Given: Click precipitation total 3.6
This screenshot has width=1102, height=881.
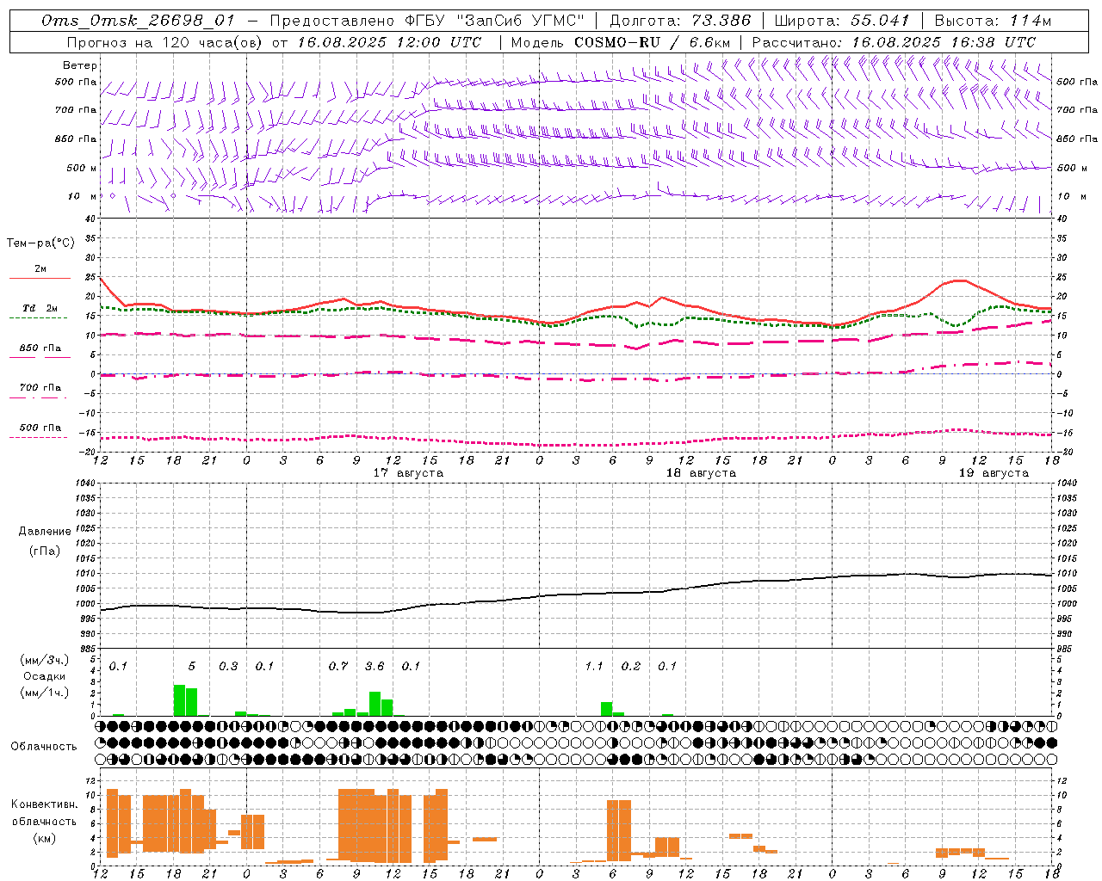Looking at the screenshot, I should click(375, 666).
